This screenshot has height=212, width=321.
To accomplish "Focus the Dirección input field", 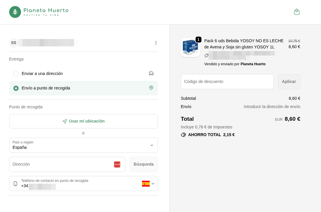I will 67,164.
